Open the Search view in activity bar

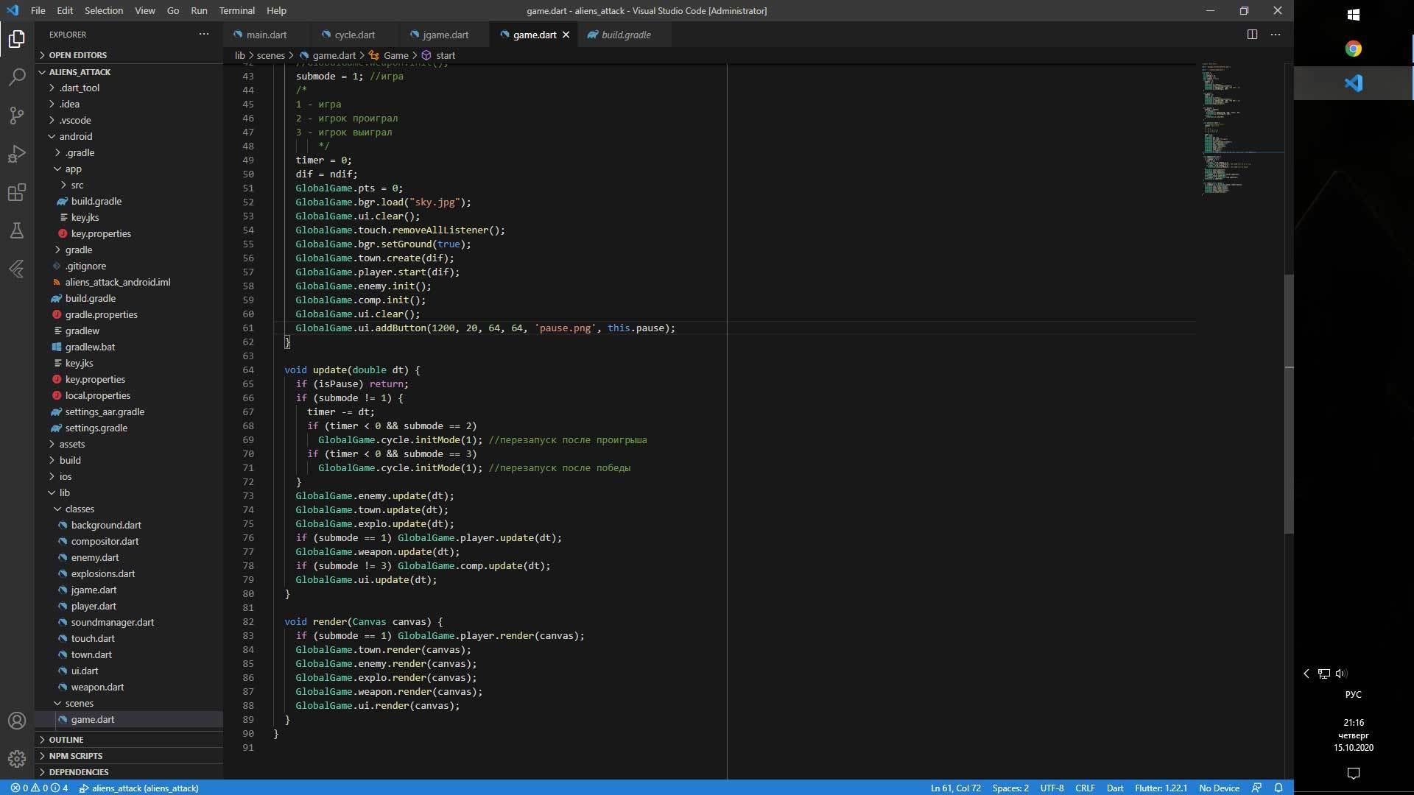point(17,77)
